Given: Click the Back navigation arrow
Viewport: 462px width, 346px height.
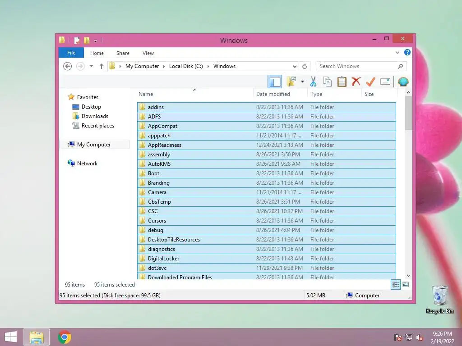Looking at the screenshot, I should pyautogui.click(x=68, y=66).
